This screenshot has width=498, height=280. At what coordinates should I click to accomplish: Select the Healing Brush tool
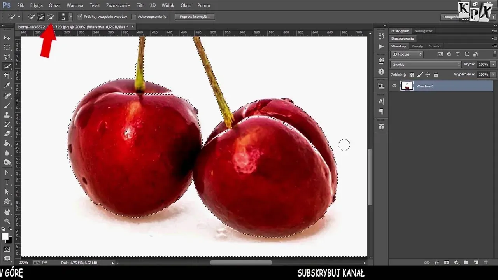(x=7, y=95)
